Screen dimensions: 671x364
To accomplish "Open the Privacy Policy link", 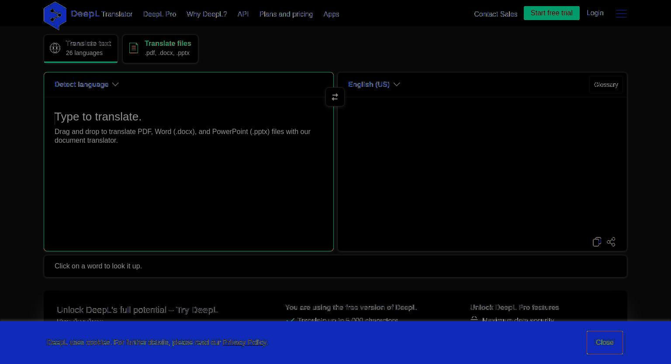I will tap(245, 342).
